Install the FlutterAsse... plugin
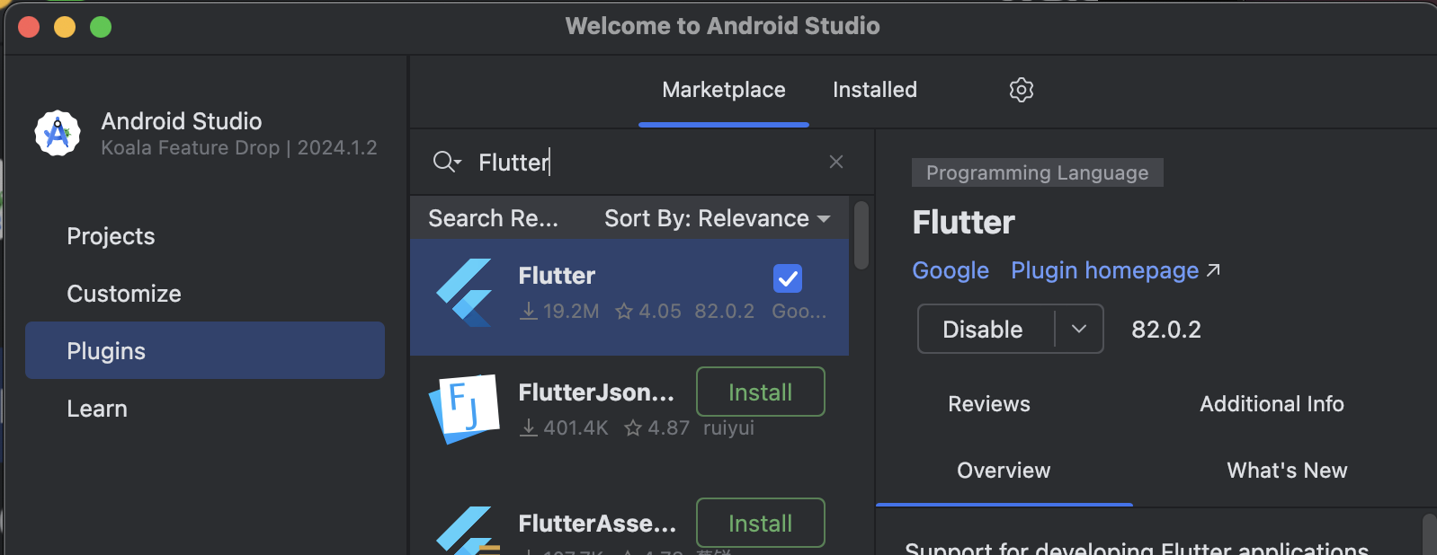The height and width of the screenshot is (555, 1437). [761, 523]
